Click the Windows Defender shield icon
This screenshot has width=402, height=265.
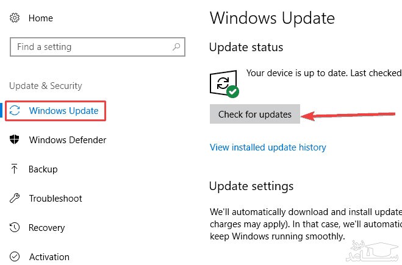(15, 140)
